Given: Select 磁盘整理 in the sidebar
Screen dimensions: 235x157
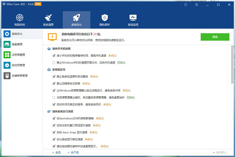Looking at the screenshot, I should tap(17, 44).
